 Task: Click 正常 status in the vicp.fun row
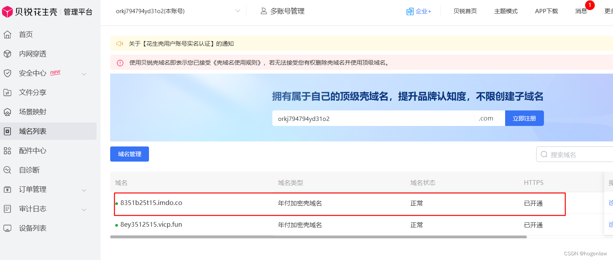point(417,225)
